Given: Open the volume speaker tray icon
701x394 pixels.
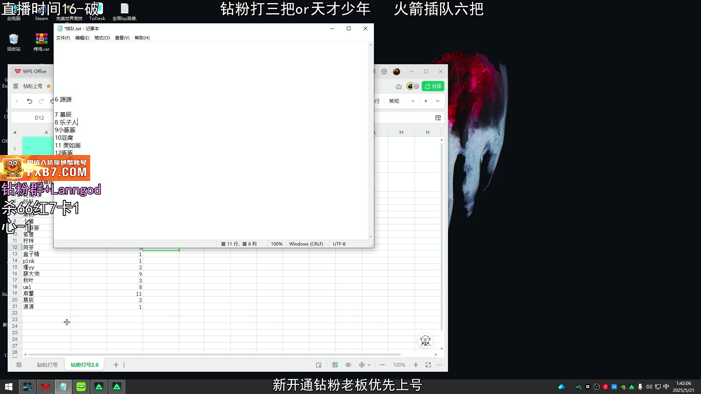Looking at the screenshot, I should click(x=649, y=387).
